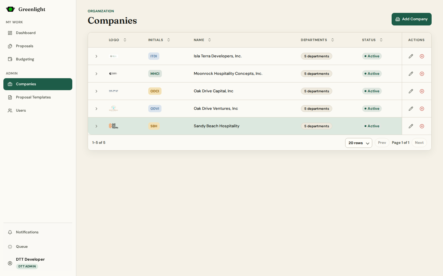Viewport: 443px width, 276px height.
Task: Open the Queue page
Action: 38,247
